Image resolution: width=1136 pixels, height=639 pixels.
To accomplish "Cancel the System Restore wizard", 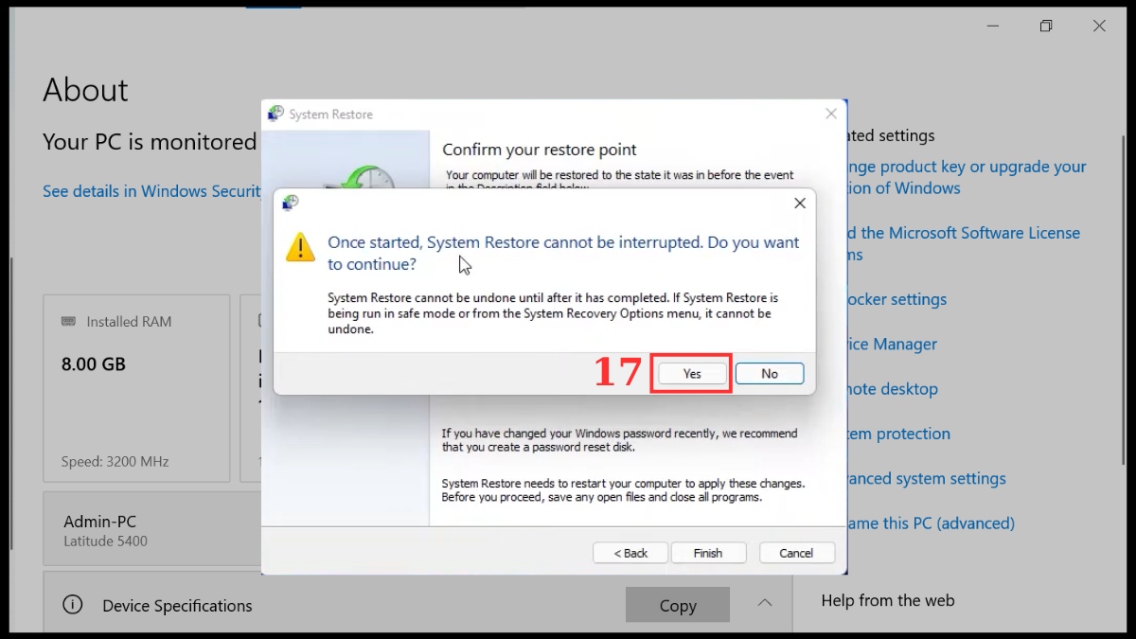I will pos(796,552).
